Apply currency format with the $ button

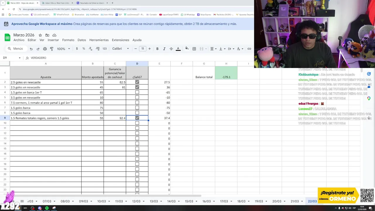point(77,49)
